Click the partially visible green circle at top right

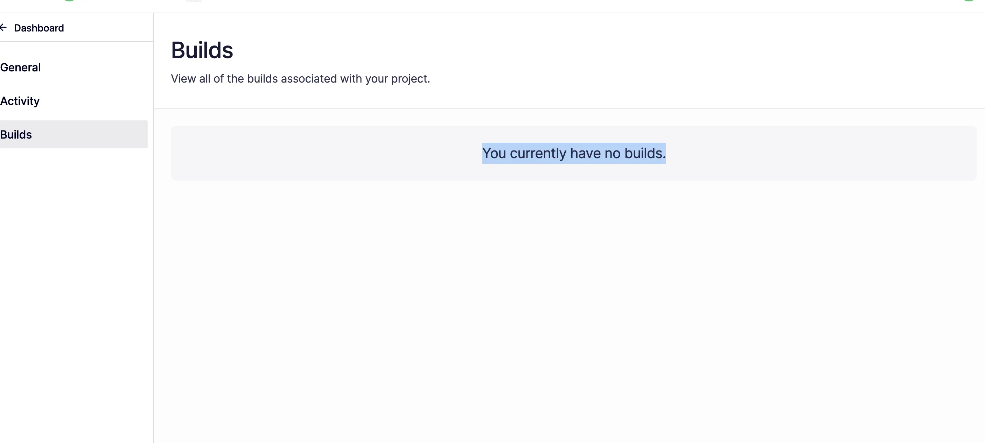969,0
